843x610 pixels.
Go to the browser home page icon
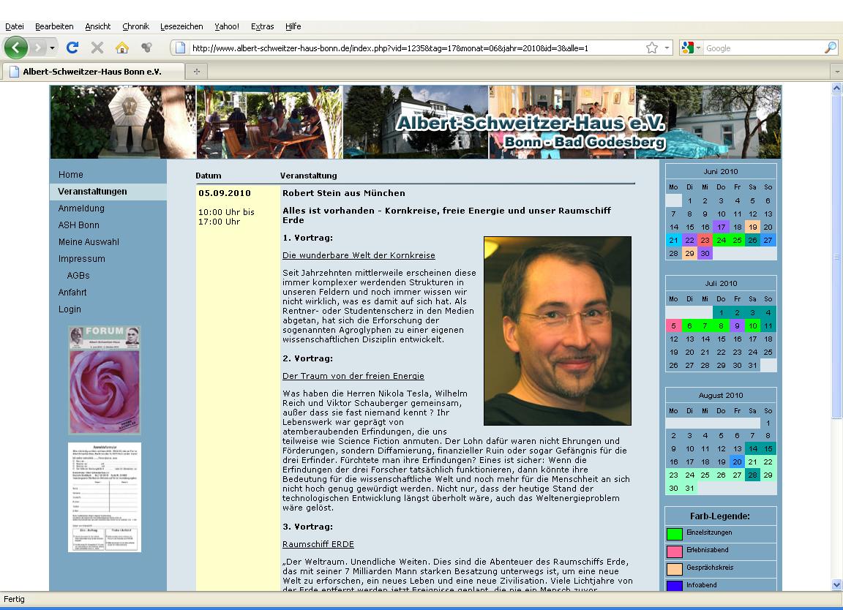point(121,48)
